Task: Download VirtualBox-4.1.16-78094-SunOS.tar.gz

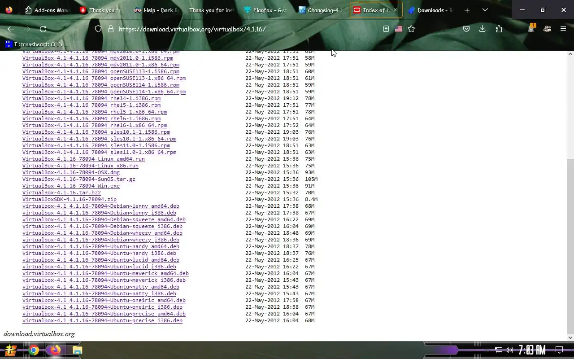Action: pyautogui.click(x=79, y=179)
